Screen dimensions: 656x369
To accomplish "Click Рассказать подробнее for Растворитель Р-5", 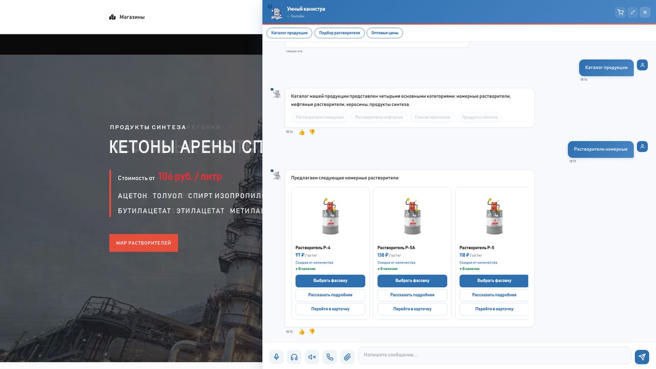I will [494, 295].
